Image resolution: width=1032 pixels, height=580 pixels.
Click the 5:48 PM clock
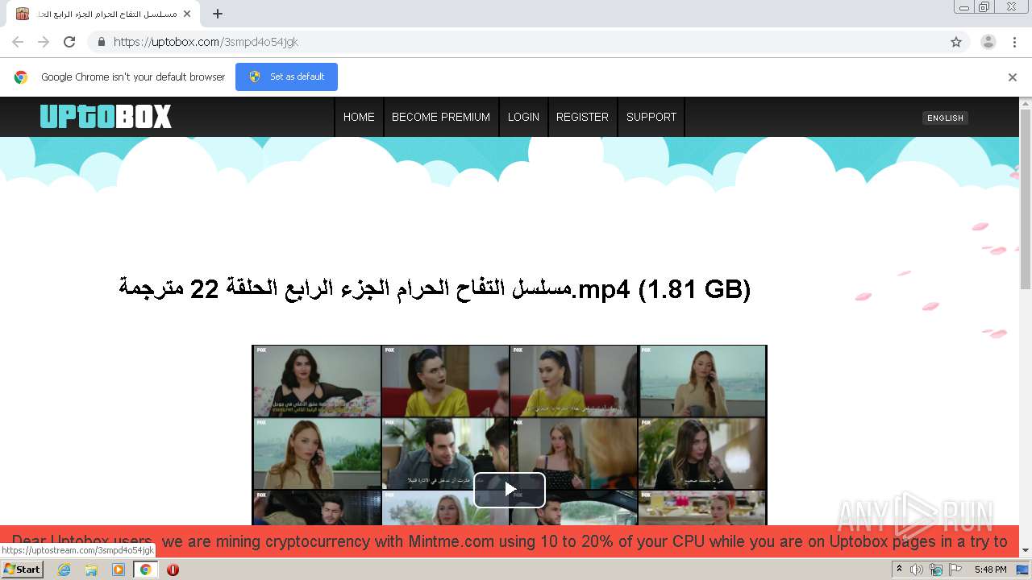990,570
